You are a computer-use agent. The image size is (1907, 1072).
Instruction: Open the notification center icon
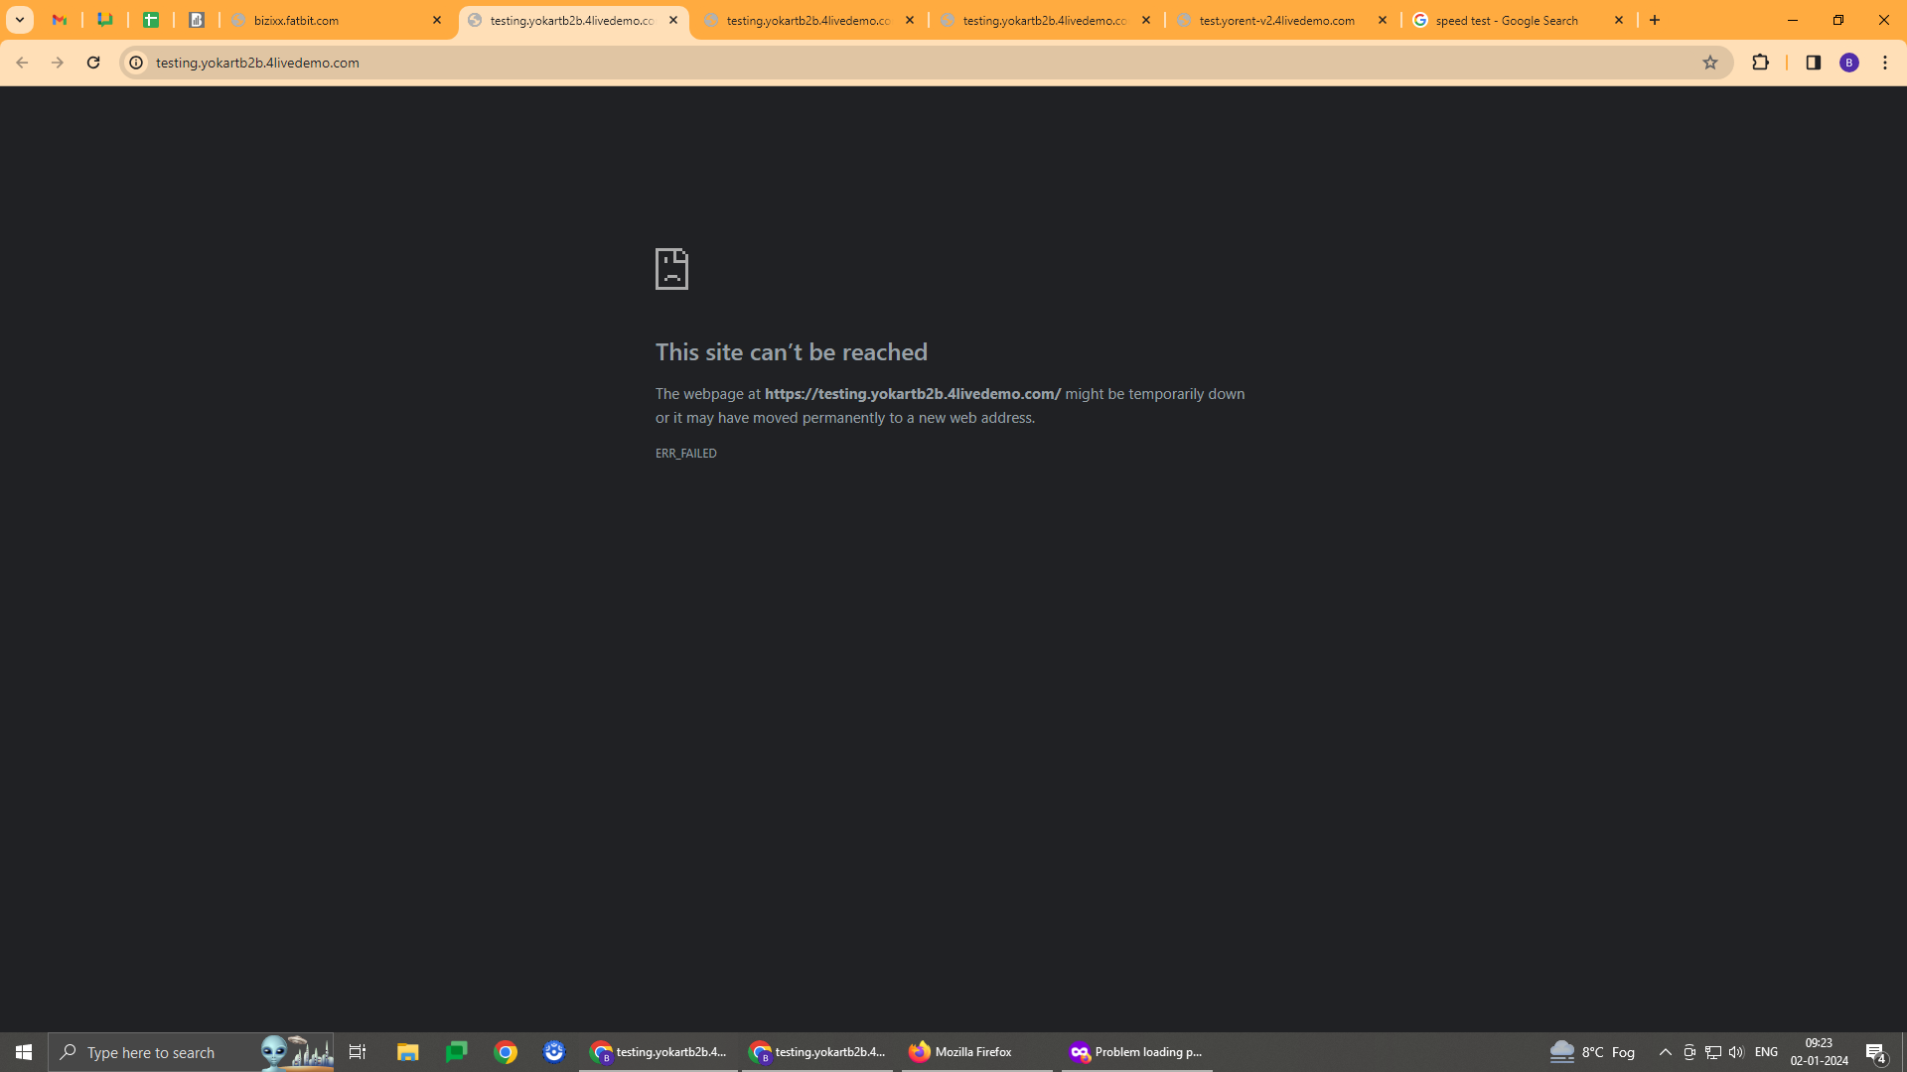coord(1875,1052)
